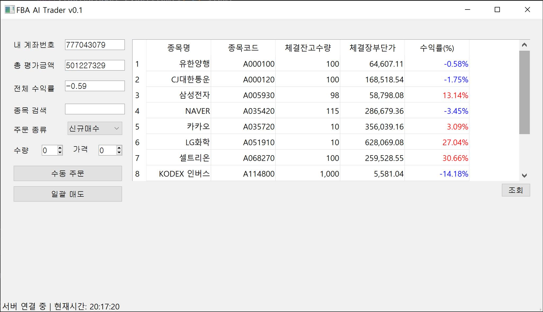Image resolution: width=543 pixels, height=312 pixels.
Task: Click the 서버 연결 중 status bar text
Action: (x=24, y=306)
